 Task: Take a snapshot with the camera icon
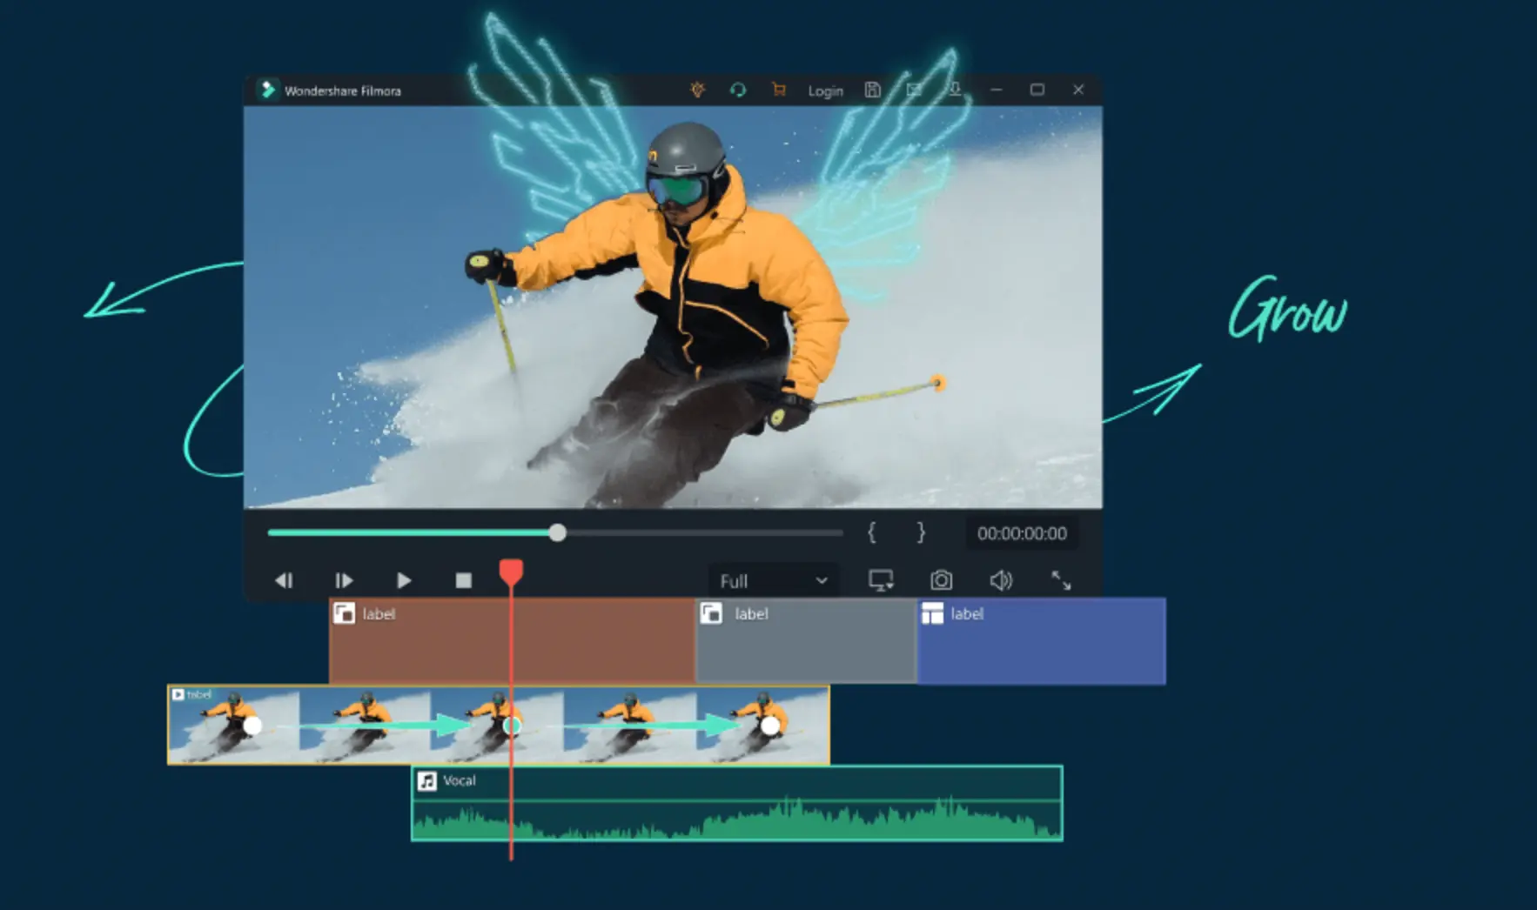pos(941,580)
